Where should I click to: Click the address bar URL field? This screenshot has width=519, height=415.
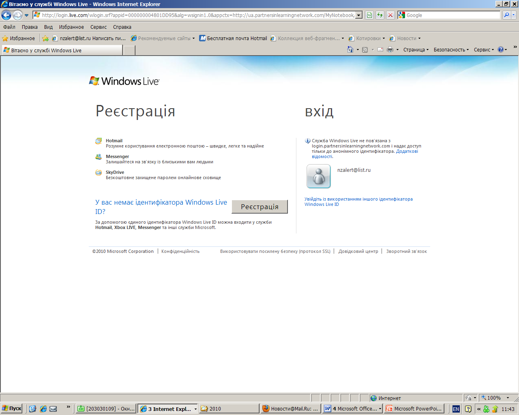click(198, 15)
